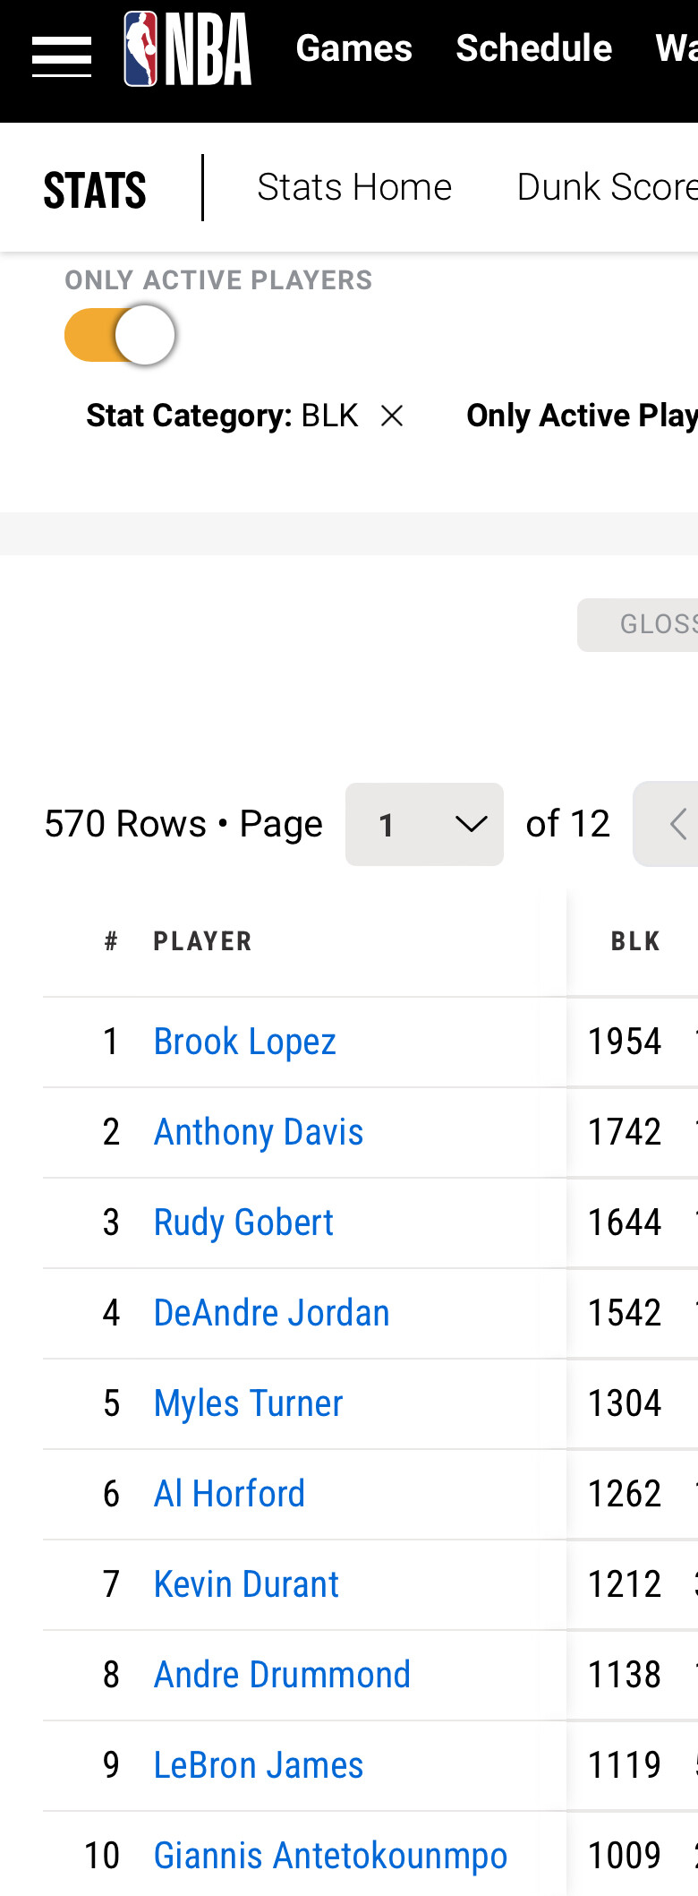Open the Dunk Score tab
698x1896 pixels.
[x=607, y=188]
